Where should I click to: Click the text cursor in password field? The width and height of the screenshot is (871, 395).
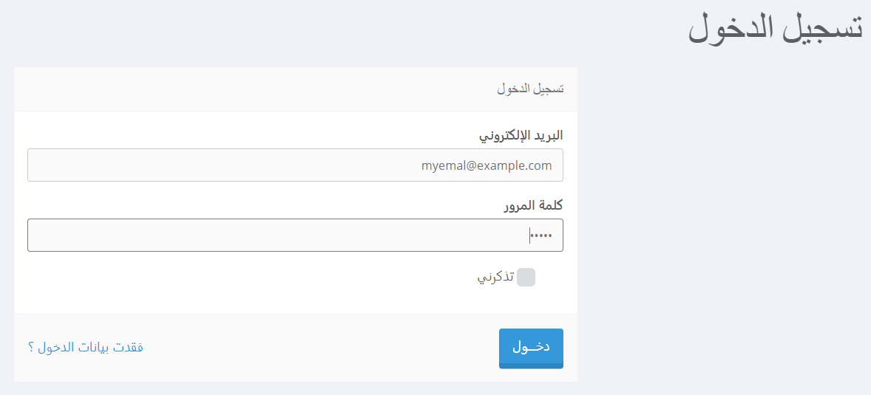point(530,236)
